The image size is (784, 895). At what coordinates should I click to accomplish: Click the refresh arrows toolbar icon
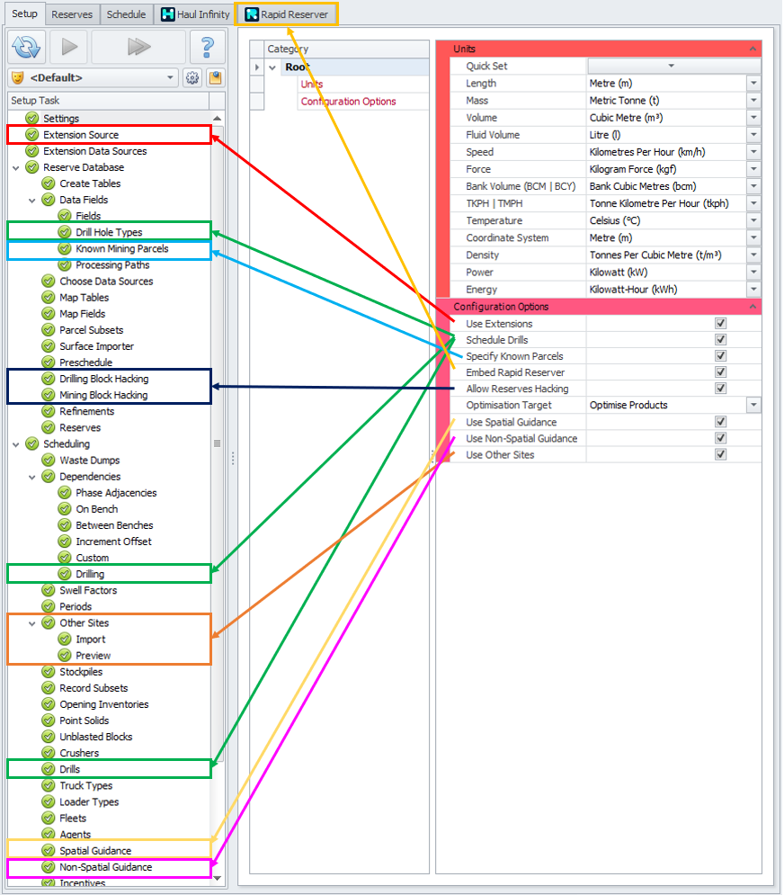pos(26,47)
